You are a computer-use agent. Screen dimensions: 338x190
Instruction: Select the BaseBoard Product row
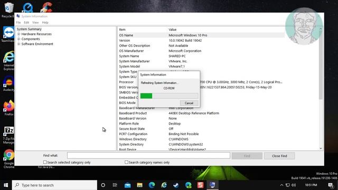(202, 113)
